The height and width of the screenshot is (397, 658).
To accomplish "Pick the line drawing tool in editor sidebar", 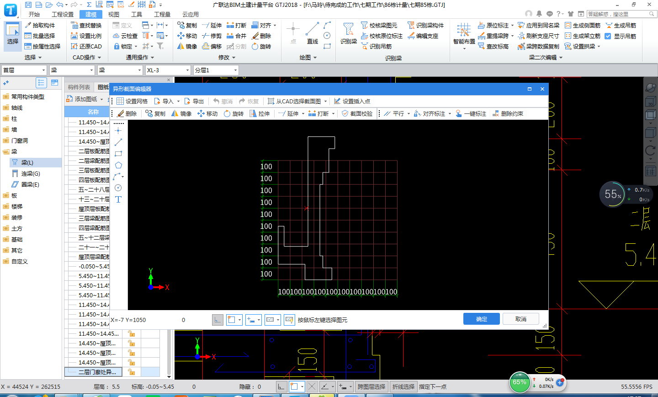I will pos(118,142).
